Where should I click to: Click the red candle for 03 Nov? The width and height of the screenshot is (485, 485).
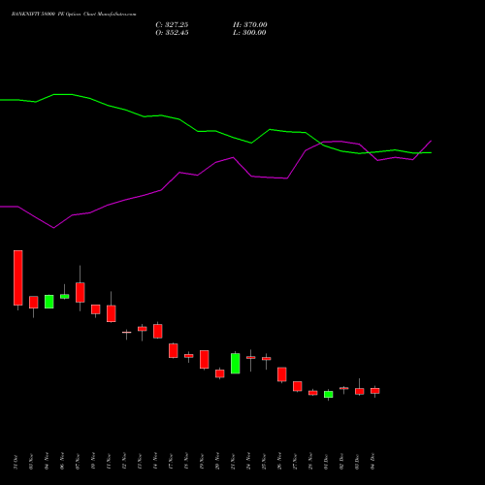pyautogui.click(x=34, y=303)
